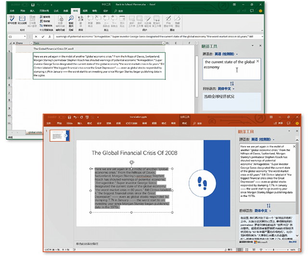This screenshot has height=257, width=308.
Task: Open comments from PowerPoint's title bar icon
Action: 289,123
